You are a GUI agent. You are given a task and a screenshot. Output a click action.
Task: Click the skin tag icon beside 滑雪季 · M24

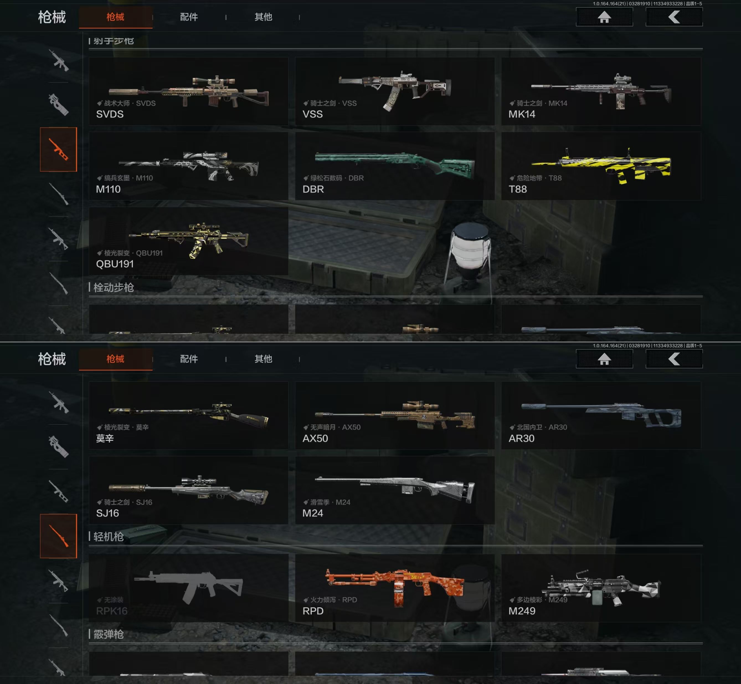(306, 502)
